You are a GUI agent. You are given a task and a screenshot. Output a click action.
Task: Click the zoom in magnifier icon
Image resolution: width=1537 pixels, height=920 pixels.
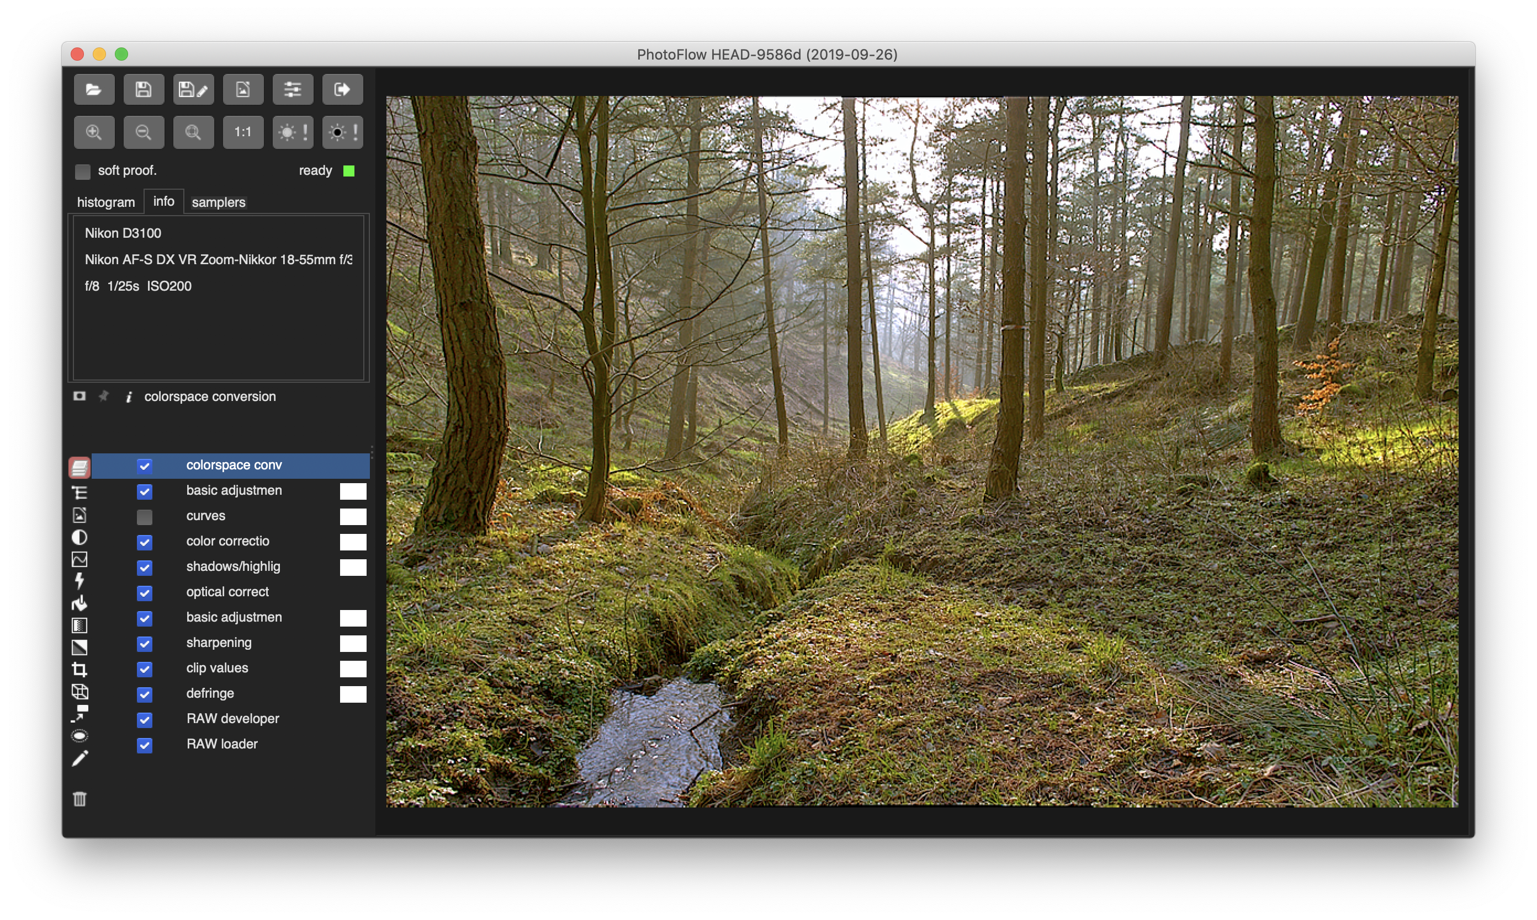click(94, 132)
